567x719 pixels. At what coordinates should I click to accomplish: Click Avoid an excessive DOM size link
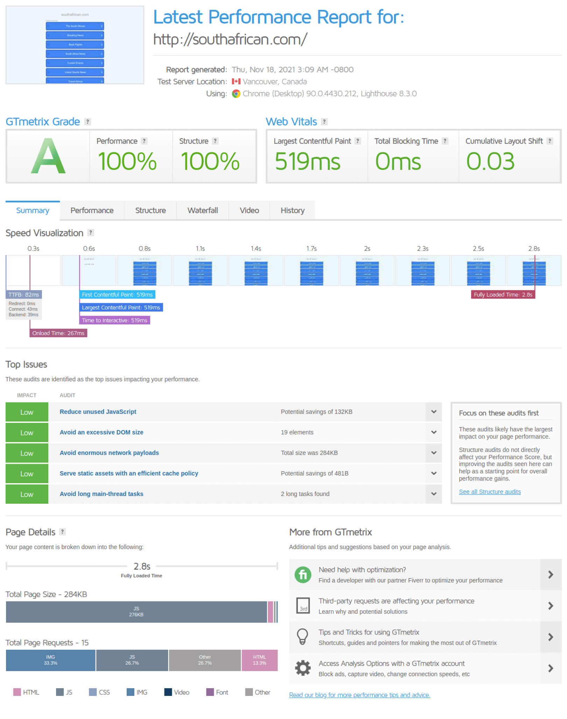point(101,432)
